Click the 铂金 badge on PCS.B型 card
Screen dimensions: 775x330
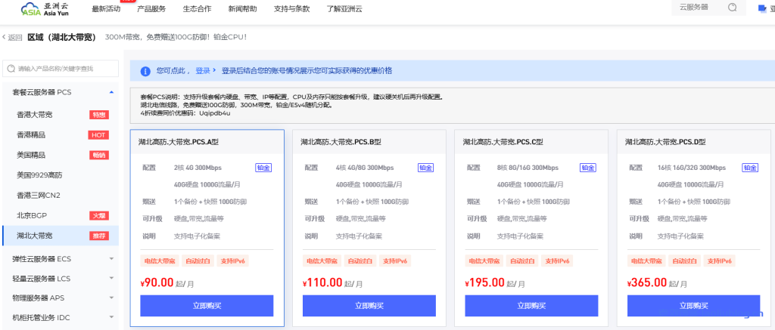tap(425, 168)
